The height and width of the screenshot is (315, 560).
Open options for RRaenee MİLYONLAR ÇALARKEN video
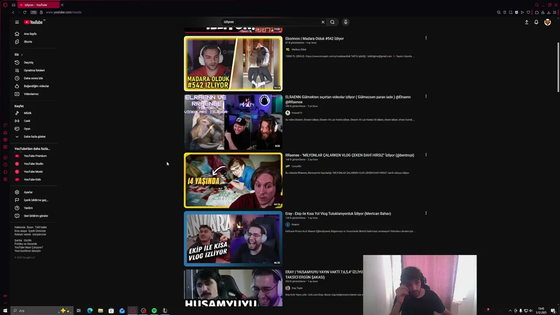pyautogui.click(x=426, y=155)
